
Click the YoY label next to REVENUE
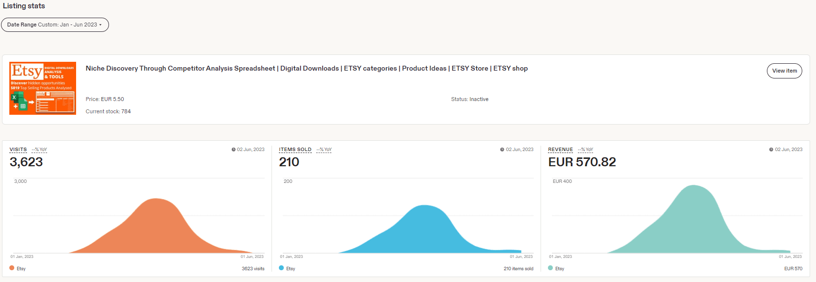[x=585, y=150]
